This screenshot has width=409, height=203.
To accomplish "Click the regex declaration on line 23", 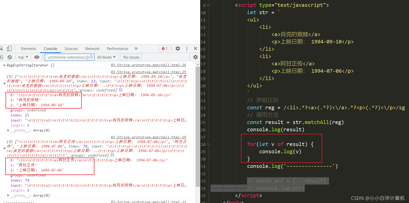I will (x=326, y=108).
